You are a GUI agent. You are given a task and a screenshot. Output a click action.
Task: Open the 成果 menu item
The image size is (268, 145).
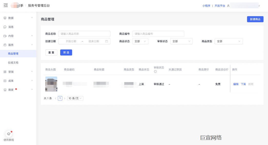click(x=18, y=81)
